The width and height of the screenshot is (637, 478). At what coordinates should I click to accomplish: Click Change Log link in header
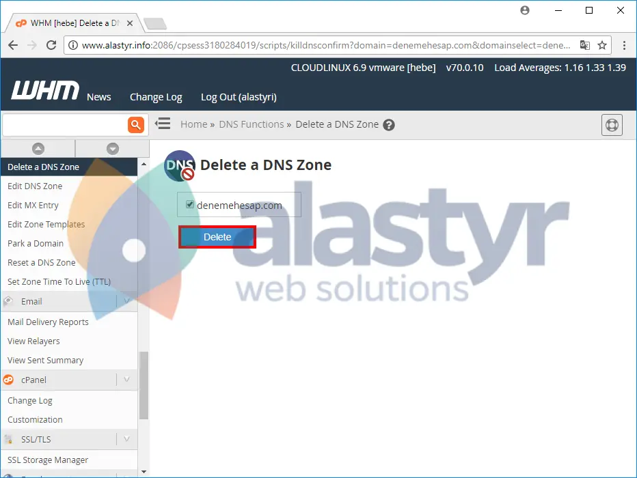tap(156, 98)
